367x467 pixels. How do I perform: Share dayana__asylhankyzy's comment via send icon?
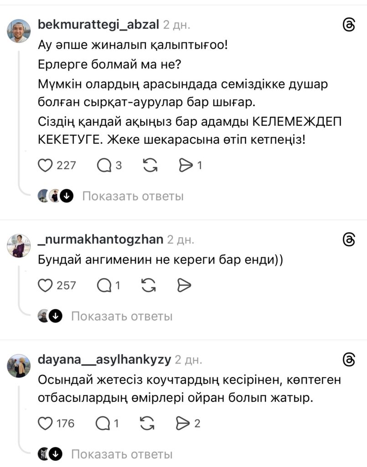pyautogui.click(x=183, y=424)
